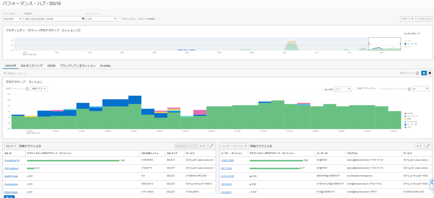Click the SQL tuning button
The width and height of the screenshot is (434, 198).
[x=186, y=146]
